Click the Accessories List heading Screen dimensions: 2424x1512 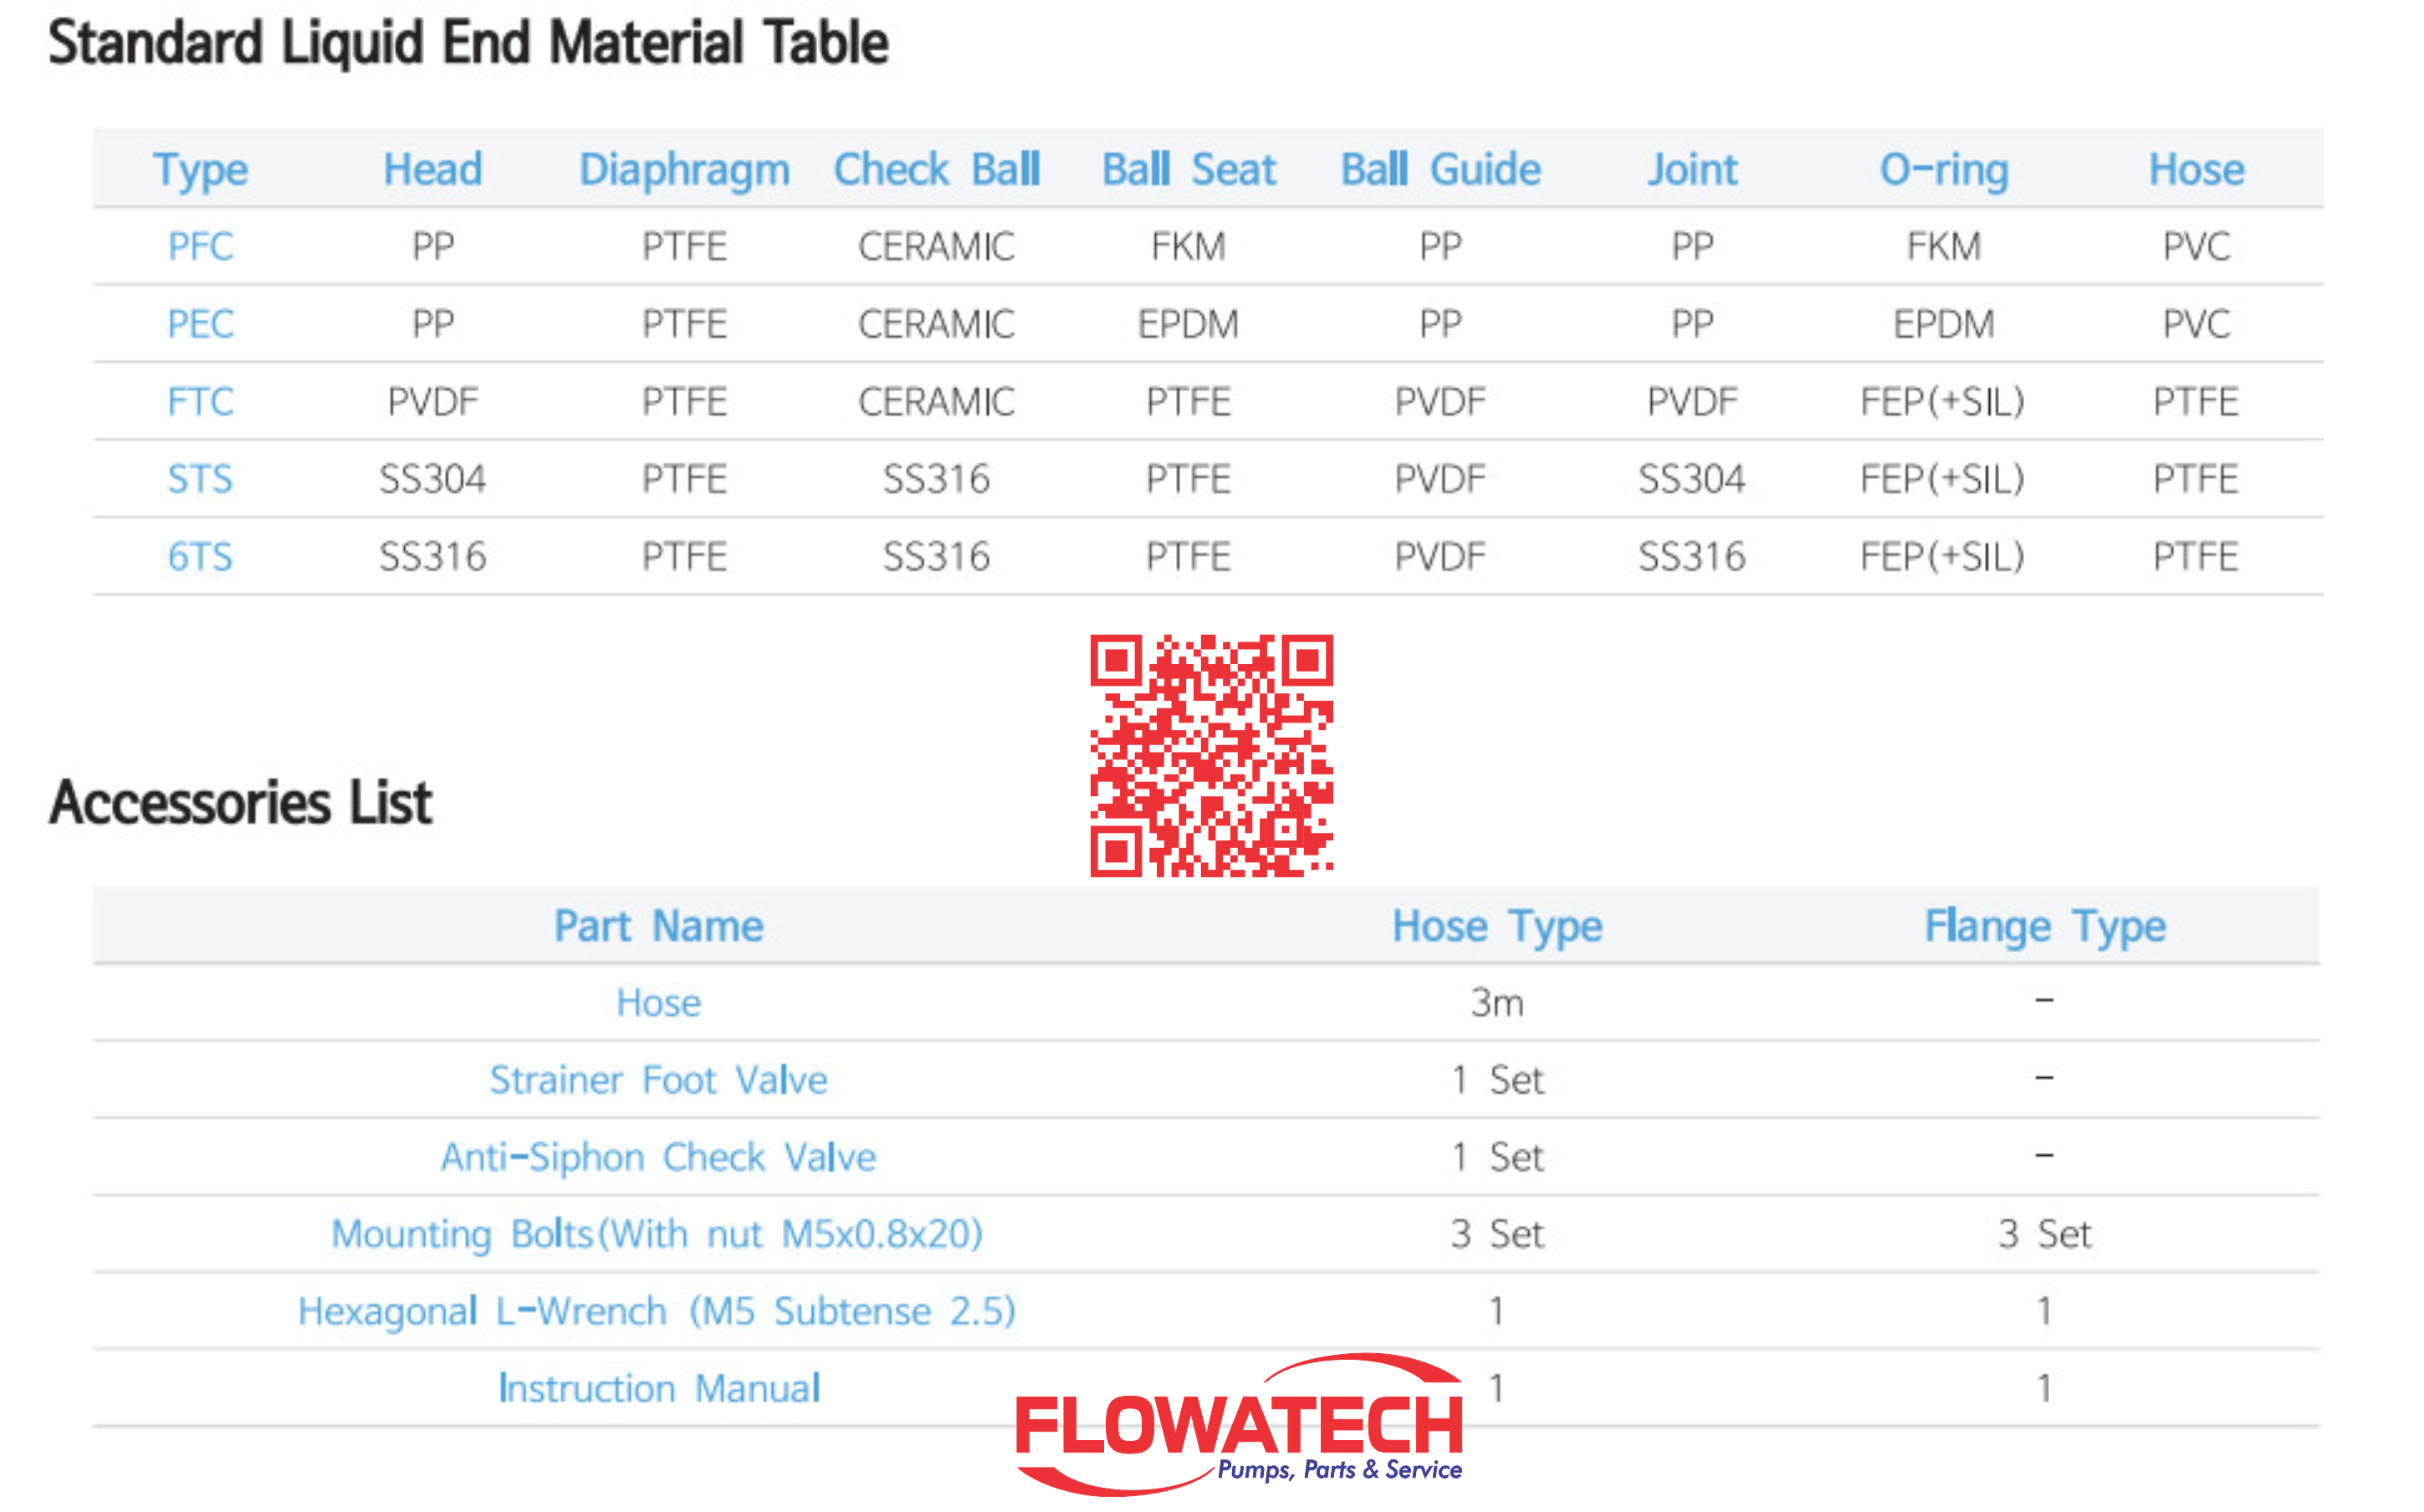pyautogui.click(x=240, y=802)
